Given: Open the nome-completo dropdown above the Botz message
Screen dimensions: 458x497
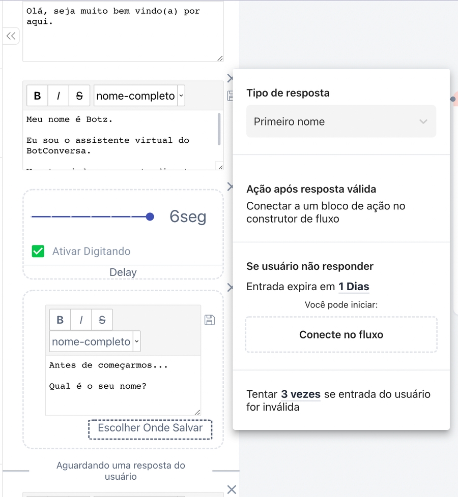Looking at the screenshot, I should pyautogui.click(x=139, y=96).
